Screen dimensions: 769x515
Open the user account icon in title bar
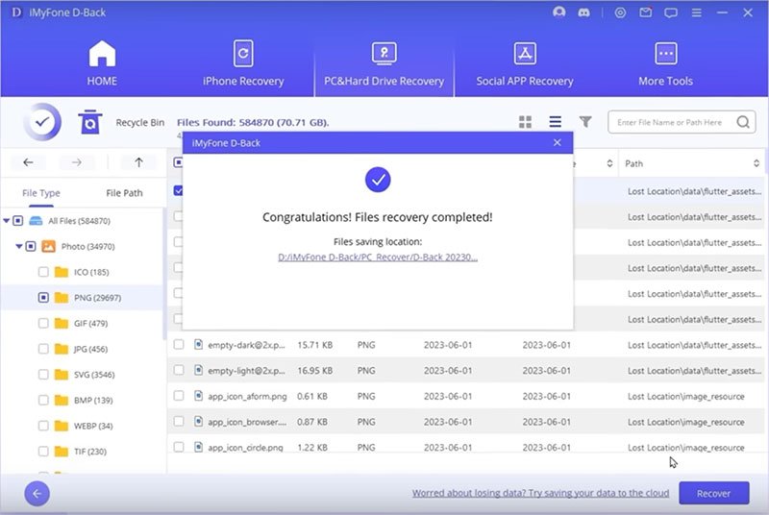click(558, 12)
